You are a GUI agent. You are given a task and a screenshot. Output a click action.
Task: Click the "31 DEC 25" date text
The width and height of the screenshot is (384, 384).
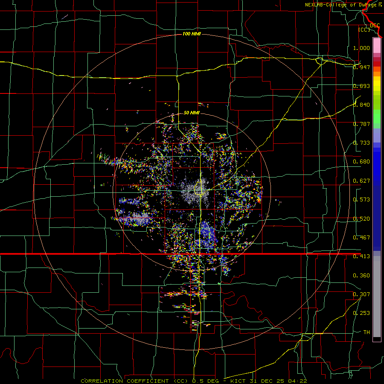pyautogui.click(x=267, y=381)
